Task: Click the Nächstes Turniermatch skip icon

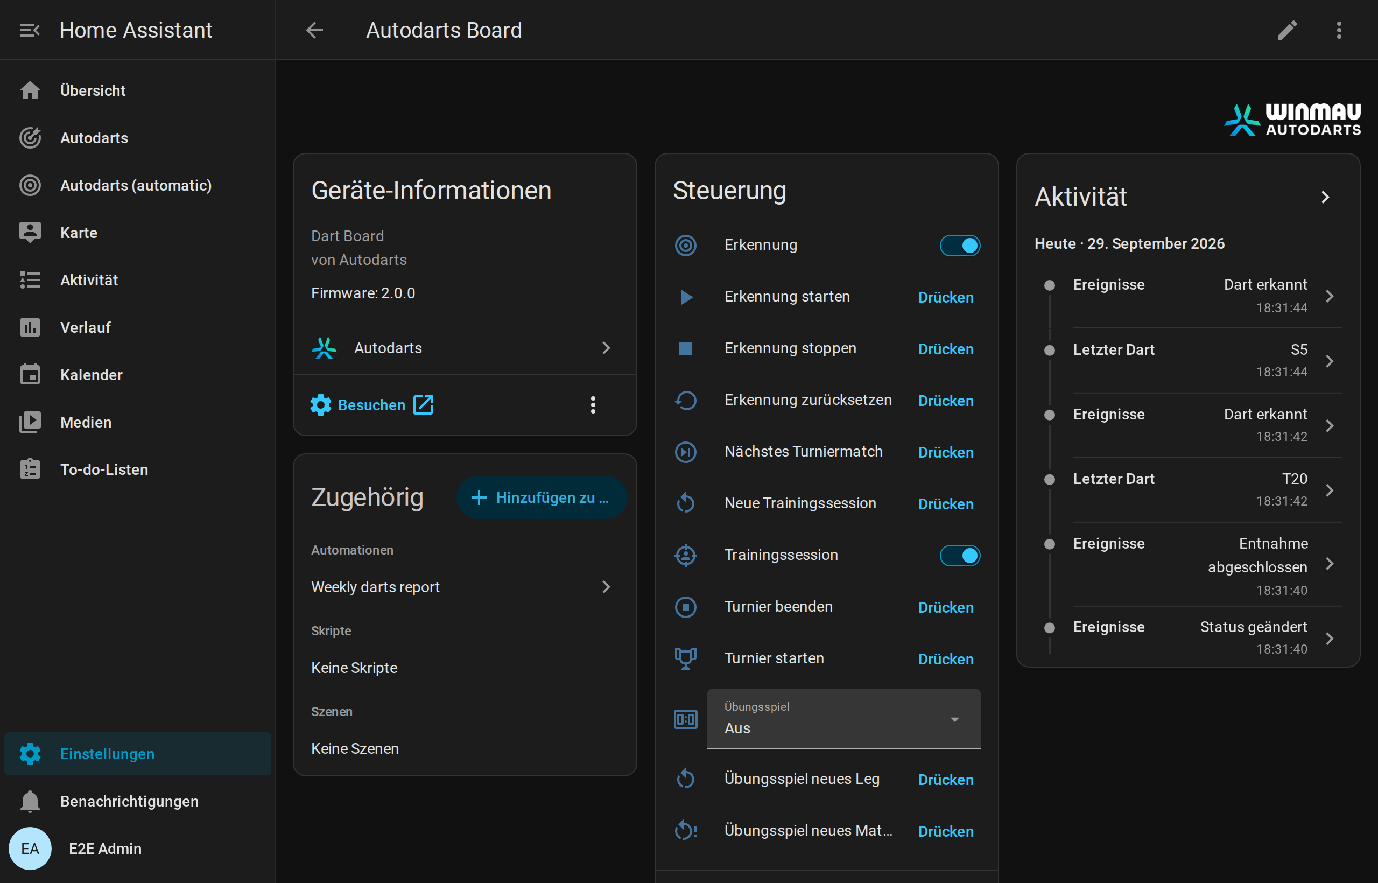Action: tap(686, 452)
